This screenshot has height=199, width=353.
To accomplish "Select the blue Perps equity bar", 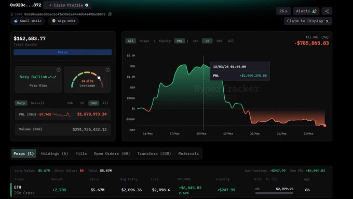I will pyautogui.click(x=63, y=52).
